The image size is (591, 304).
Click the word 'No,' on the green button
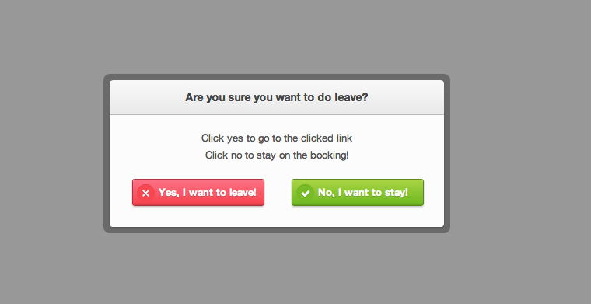pyautogui.click(x=327, y=193)
